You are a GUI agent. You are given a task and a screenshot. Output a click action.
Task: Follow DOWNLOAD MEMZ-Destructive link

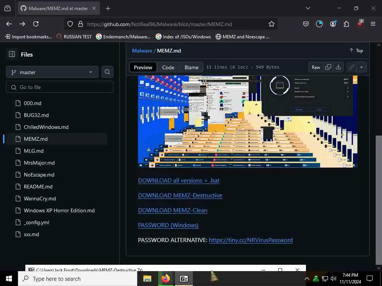[x=180, y=195]
